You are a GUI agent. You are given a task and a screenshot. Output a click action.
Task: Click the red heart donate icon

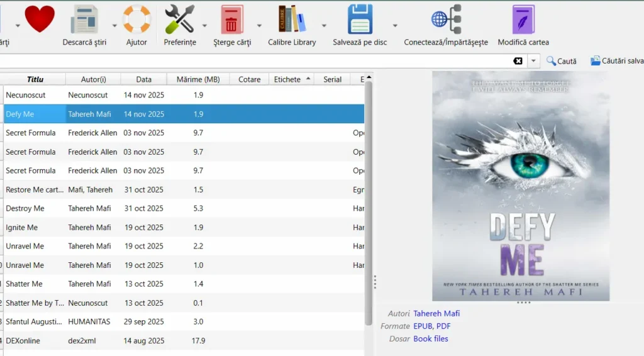click(x=40, y=19)
